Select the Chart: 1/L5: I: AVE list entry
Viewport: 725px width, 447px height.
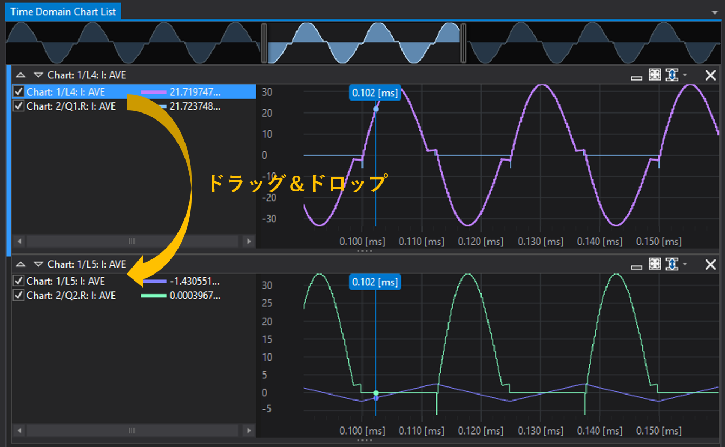(x=65, y=281)
